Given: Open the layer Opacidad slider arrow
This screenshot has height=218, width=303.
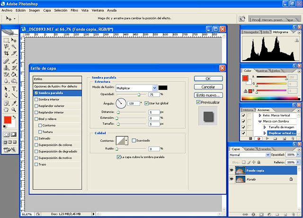Looking at the screenshot, I should (298, 155).
